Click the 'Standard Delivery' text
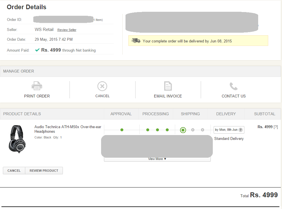This screenshot has height=209, width=282. [x=229, y=138]
